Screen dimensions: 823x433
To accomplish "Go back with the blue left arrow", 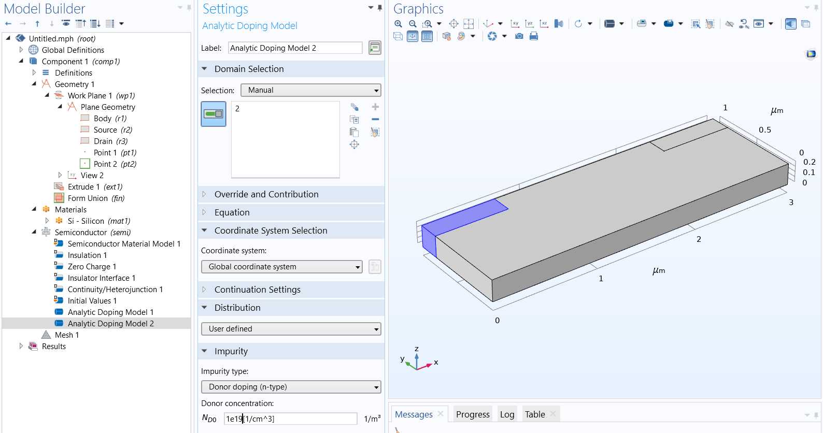I will 8,23.
